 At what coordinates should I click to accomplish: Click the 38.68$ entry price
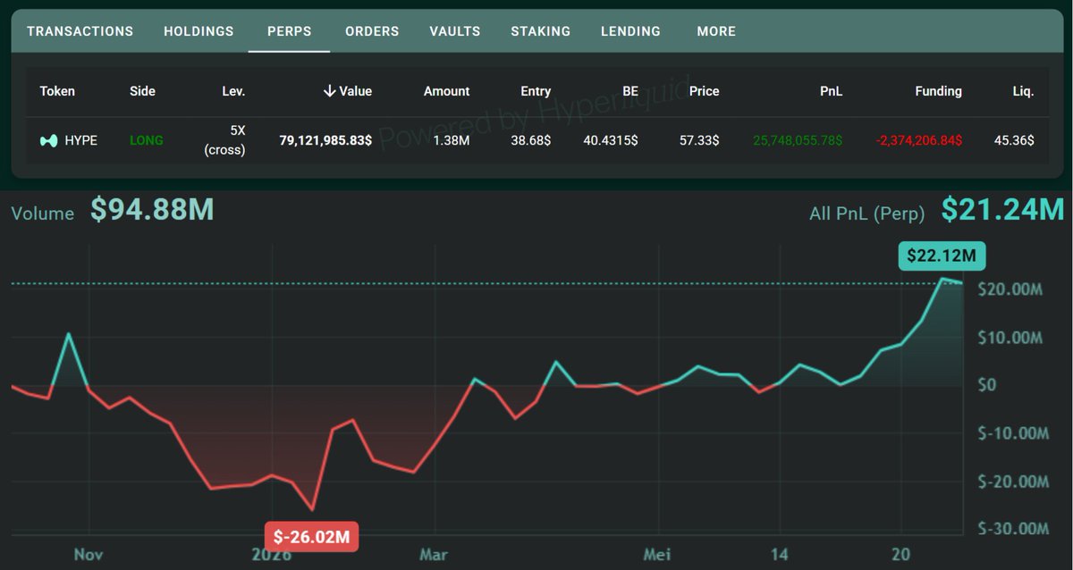pos(531,141)
